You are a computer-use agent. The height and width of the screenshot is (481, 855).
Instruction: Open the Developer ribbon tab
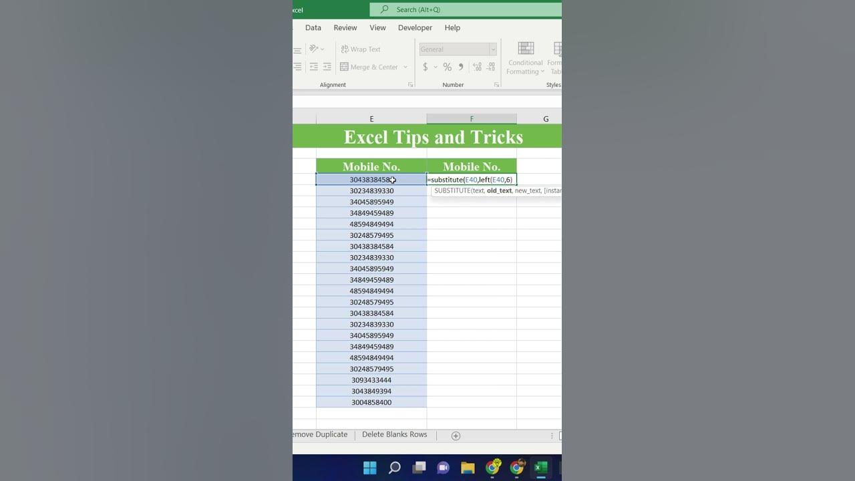pos(415,27)
